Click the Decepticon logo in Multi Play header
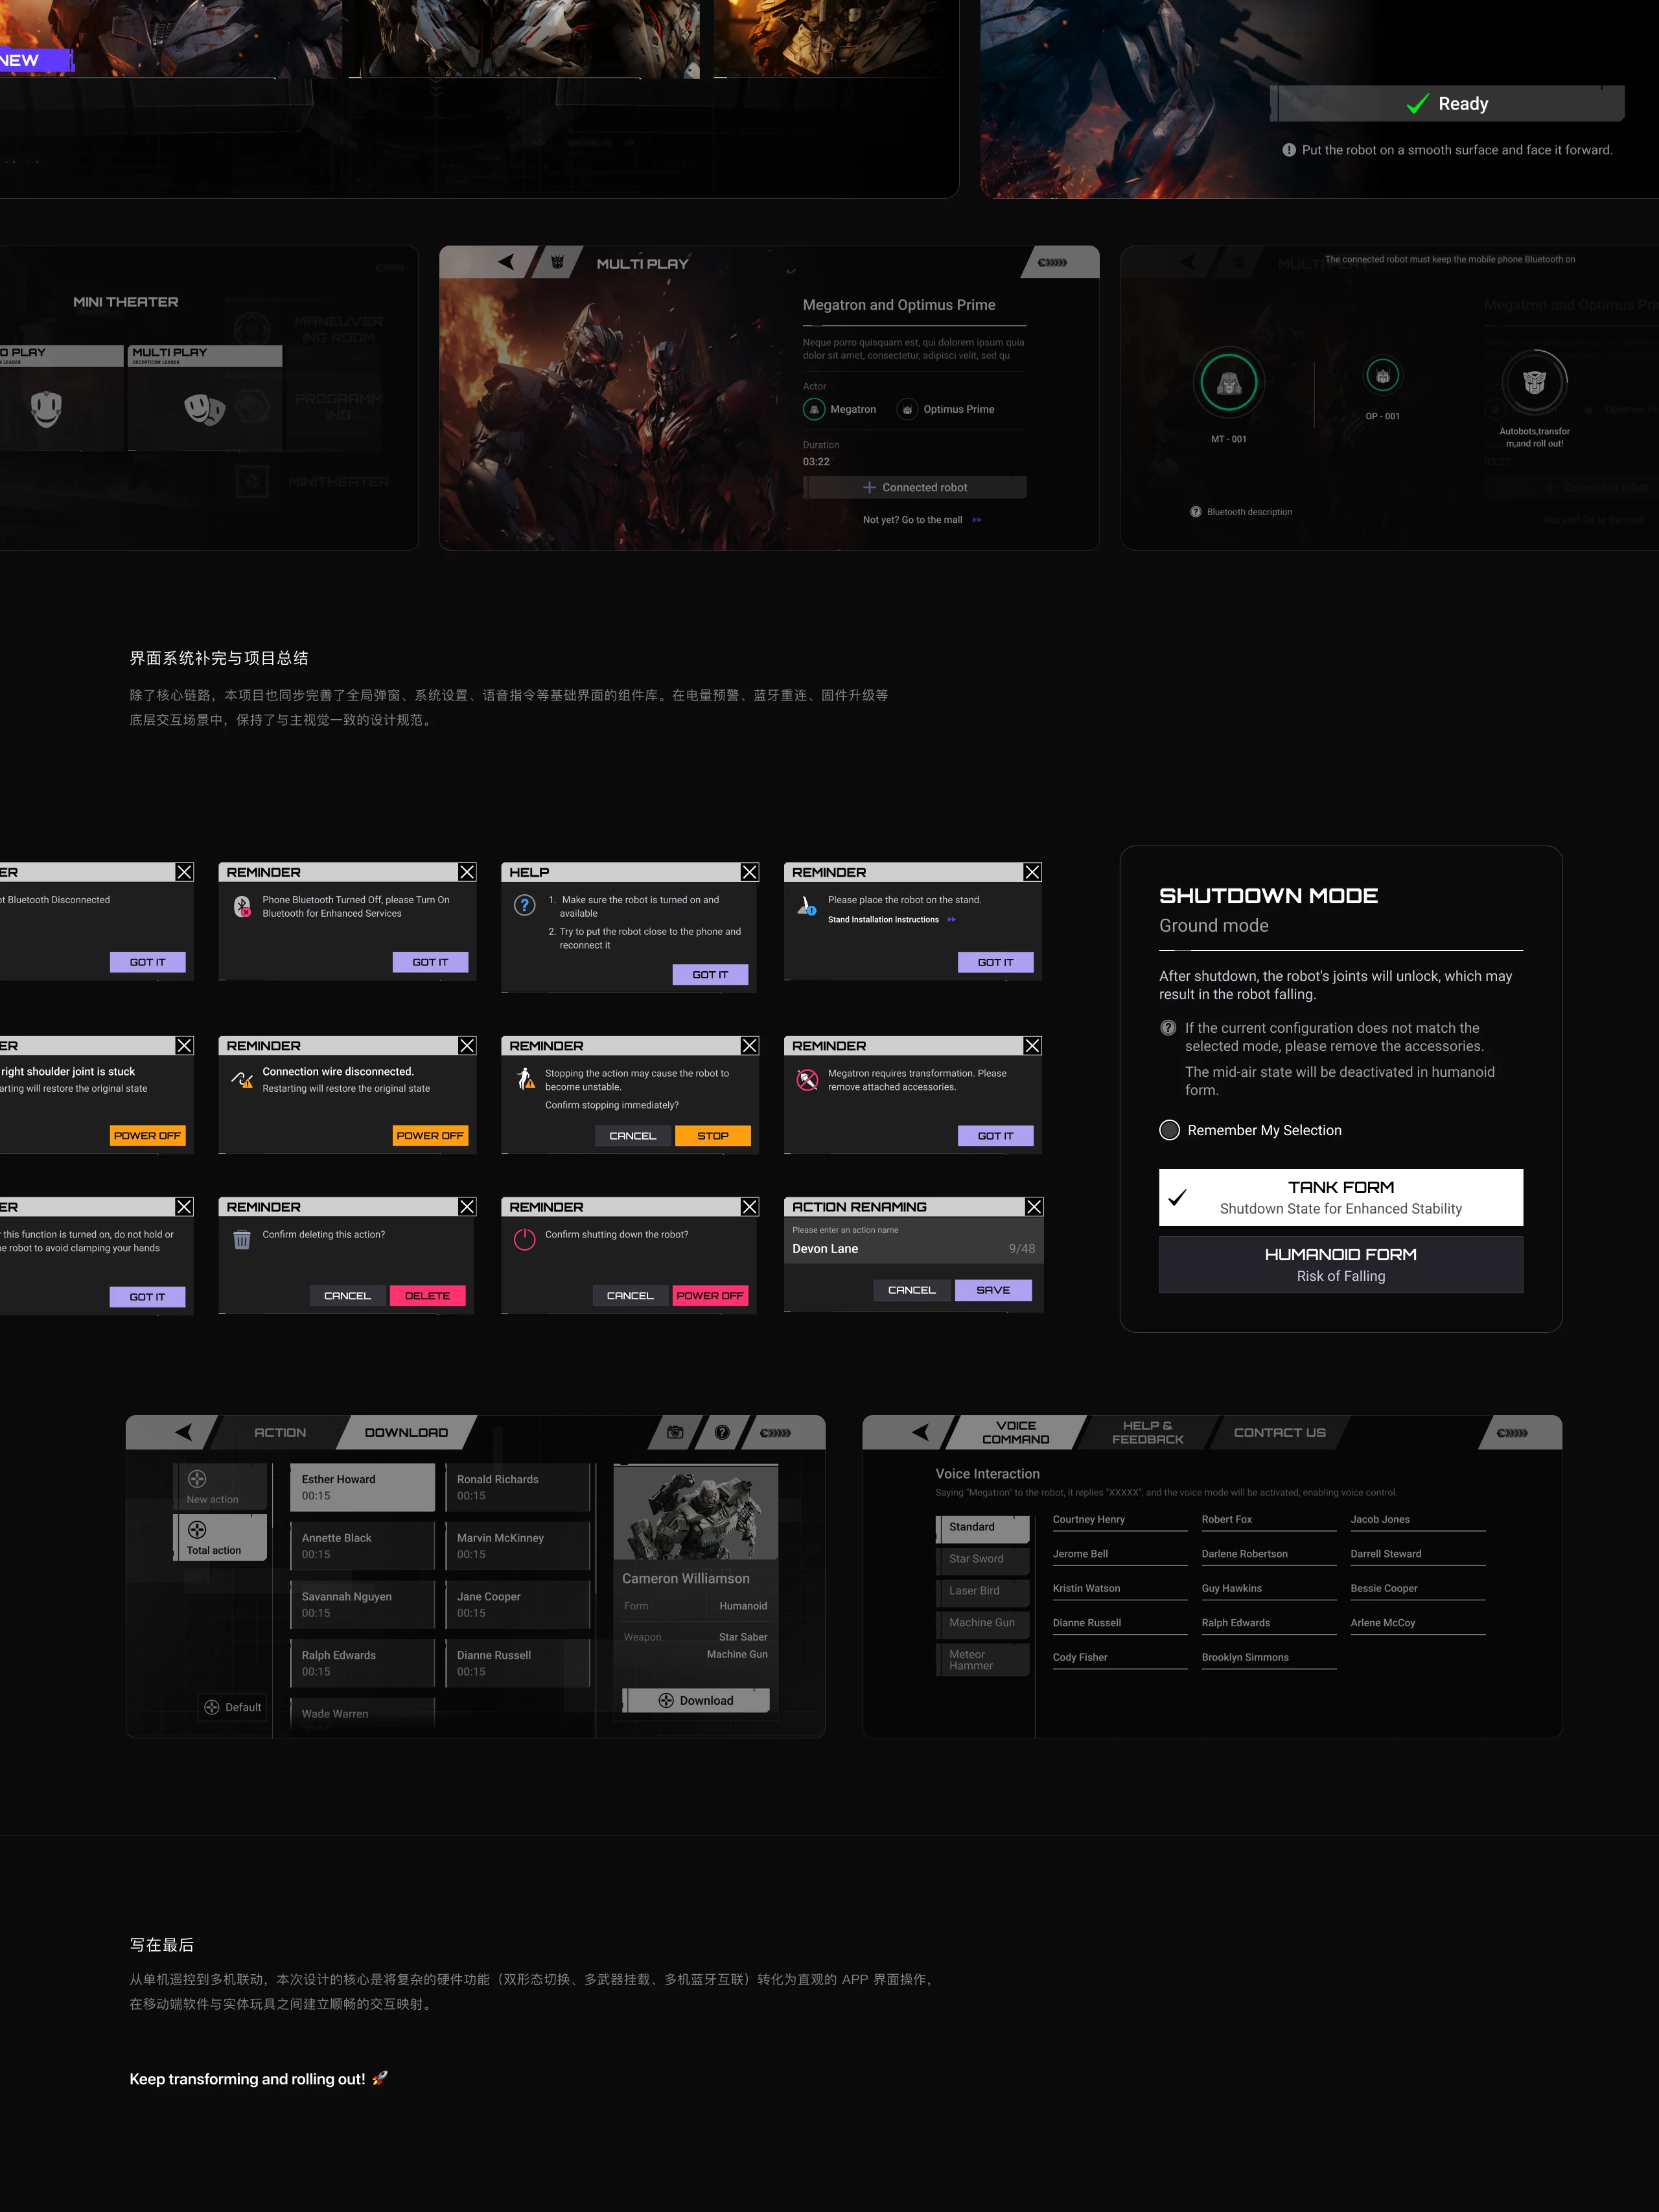1659x2212 pixels. [x=558, y=262]
